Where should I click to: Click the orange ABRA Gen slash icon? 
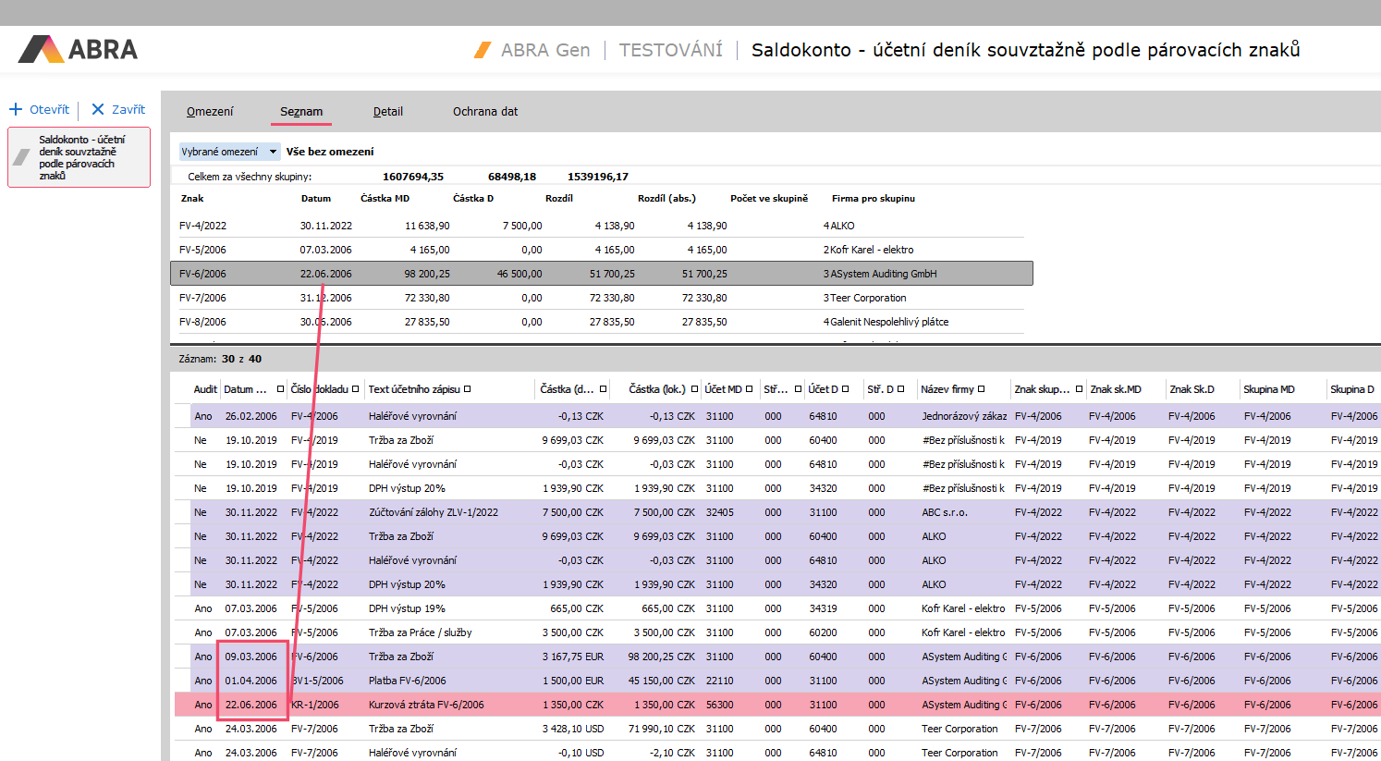pyautogui.click(x=483, y=50)
